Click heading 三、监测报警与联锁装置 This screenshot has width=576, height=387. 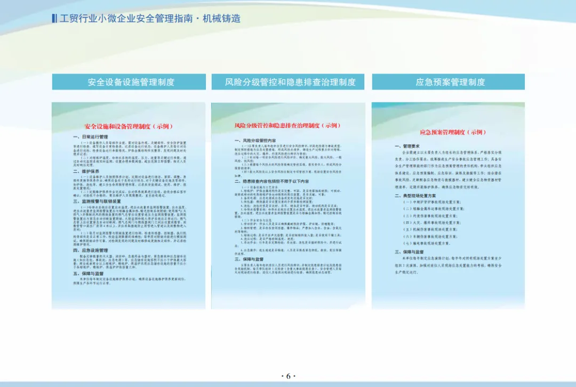(97, 201)
